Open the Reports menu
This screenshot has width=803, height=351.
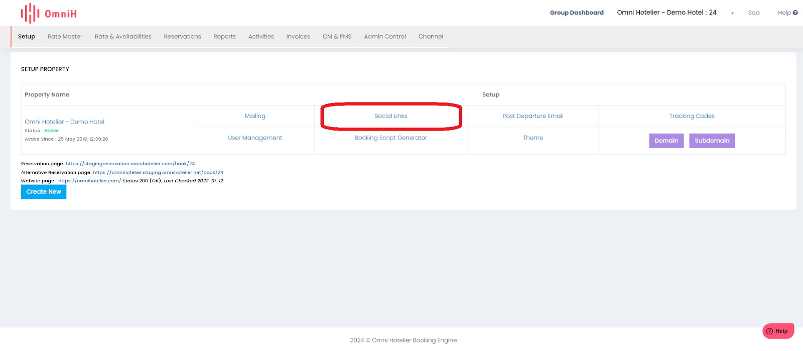tap(224, 37)
